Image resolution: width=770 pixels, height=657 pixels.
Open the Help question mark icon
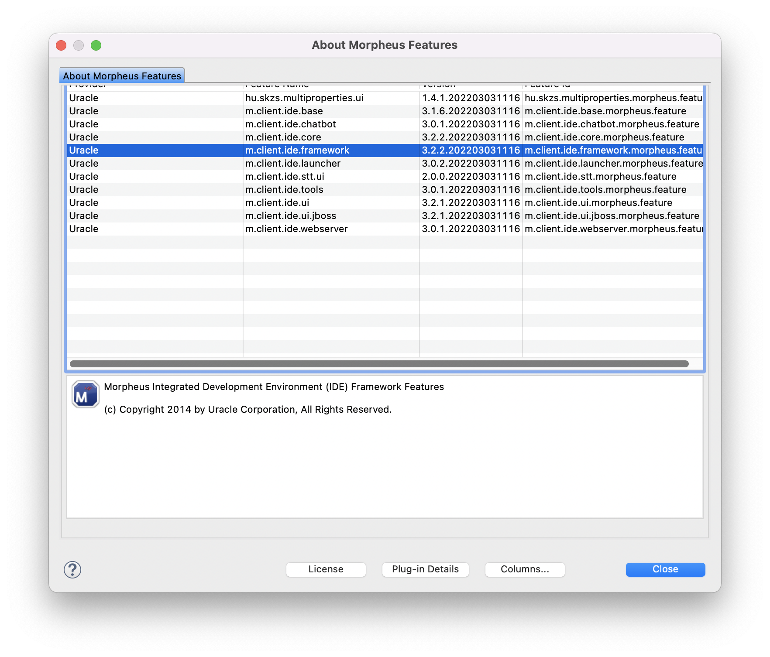[x=72, y=569]
